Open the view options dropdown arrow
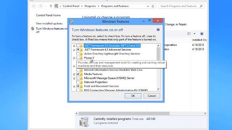232x130 pixels. [194, 34]
